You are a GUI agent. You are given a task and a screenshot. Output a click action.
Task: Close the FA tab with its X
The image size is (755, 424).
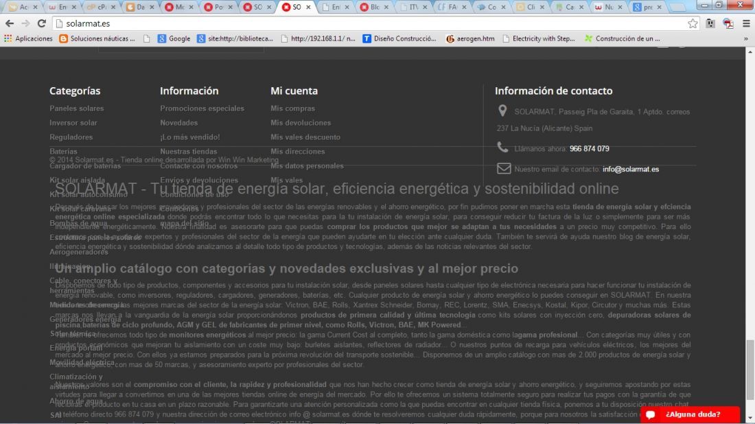(464, 8)
